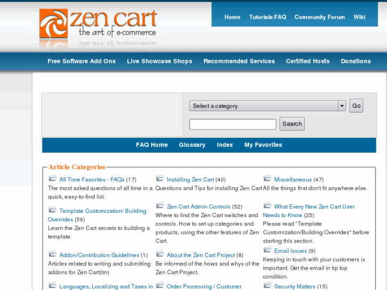Open Free Software Add Ons
The width and height of the screenshot is (387, 290).
coord(81,61)
